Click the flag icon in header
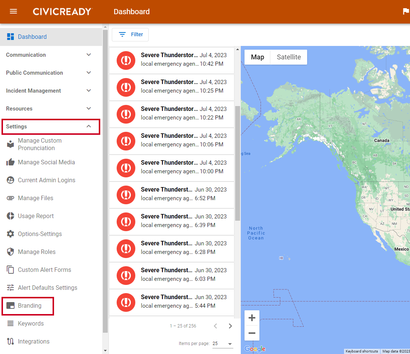410x354 pixels. (406, 12)
